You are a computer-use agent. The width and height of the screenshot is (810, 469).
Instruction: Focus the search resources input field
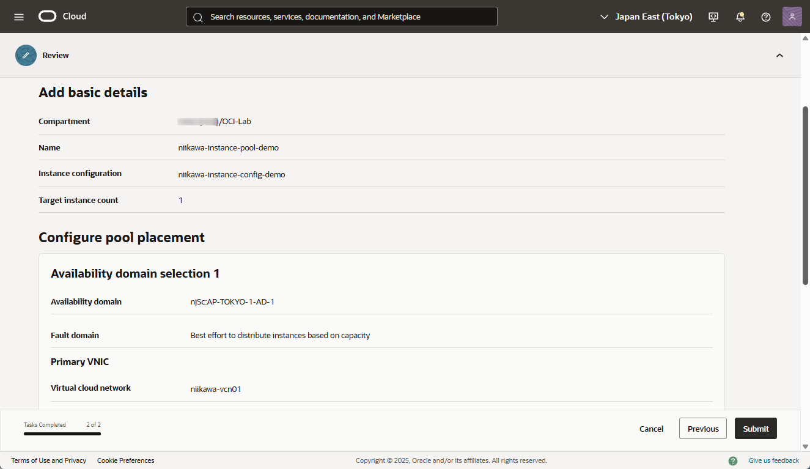click(x=348, y=17)
